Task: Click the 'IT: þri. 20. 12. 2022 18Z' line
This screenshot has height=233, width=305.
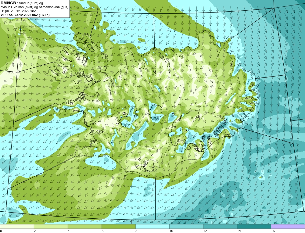Action: (x=18, y=11)
